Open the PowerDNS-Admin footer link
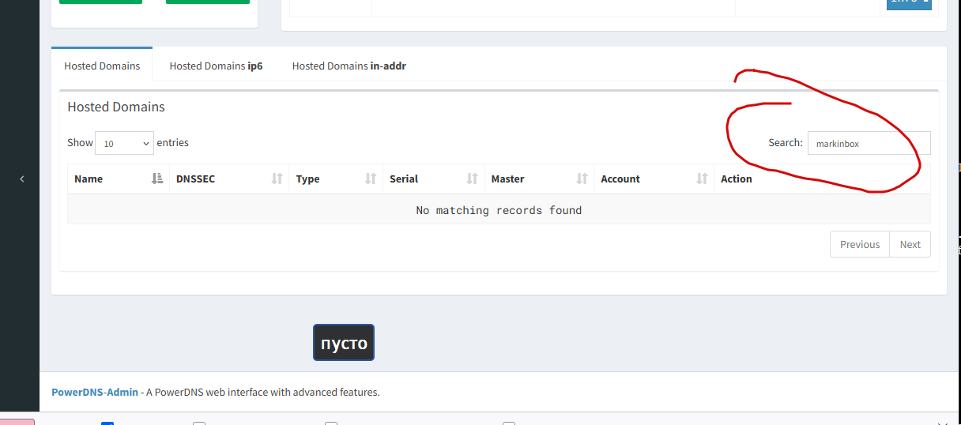Image resolution: width=961 pixels, height=425 pixels. pos(95,392)
